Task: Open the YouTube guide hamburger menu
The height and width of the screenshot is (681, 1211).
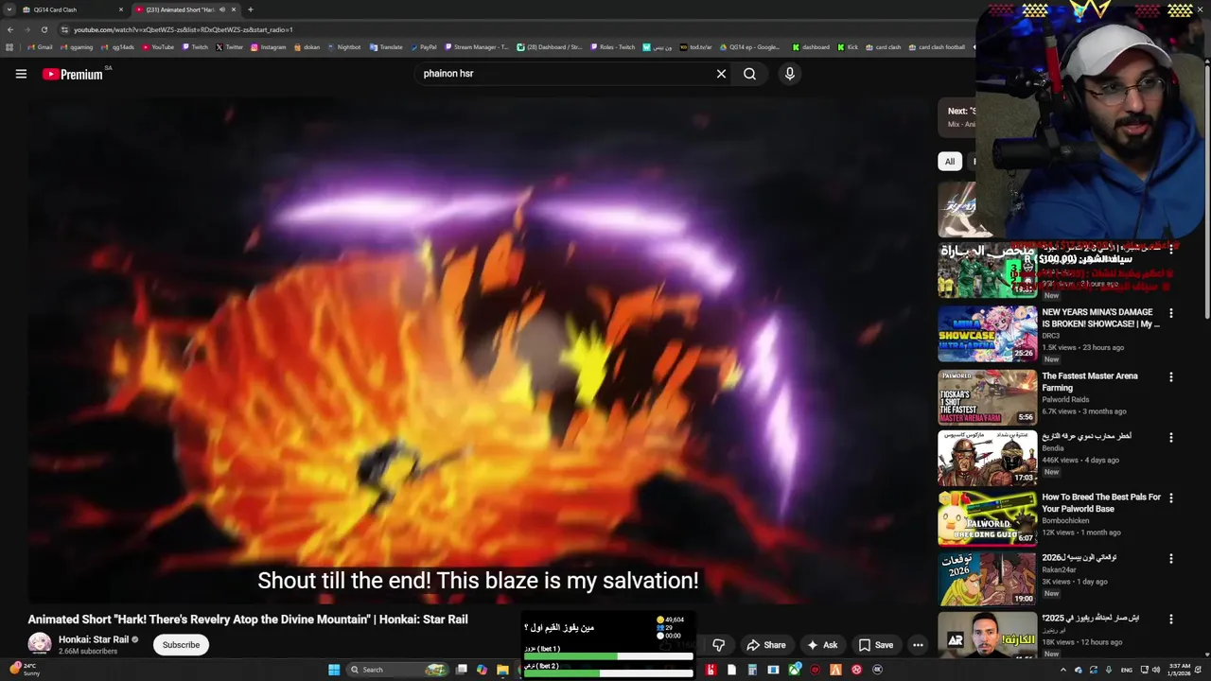Action: click(21, 74)
